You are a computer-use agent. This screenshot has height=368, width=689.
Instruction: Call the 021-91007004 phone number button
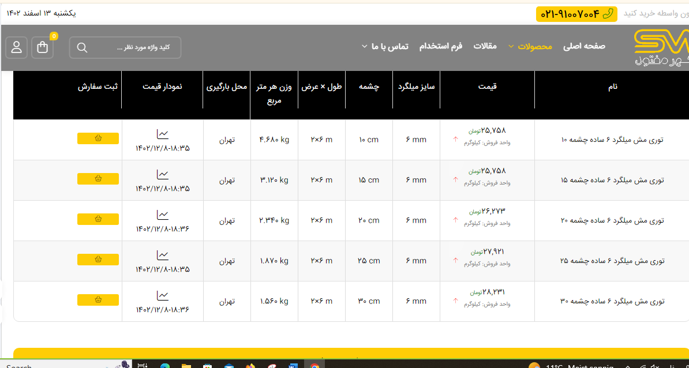click(x=570, y=14)
